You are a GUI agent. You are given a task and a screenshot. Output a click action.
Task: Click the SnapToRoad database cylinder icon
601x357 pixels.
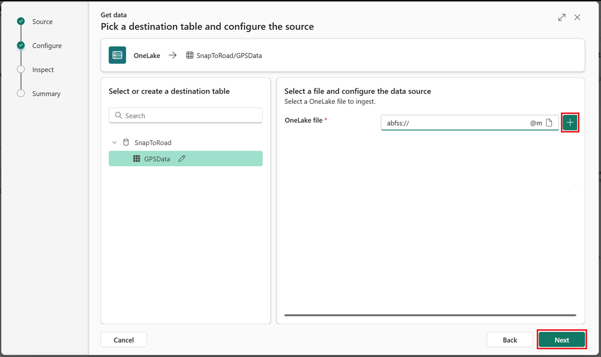pos(126,142)
